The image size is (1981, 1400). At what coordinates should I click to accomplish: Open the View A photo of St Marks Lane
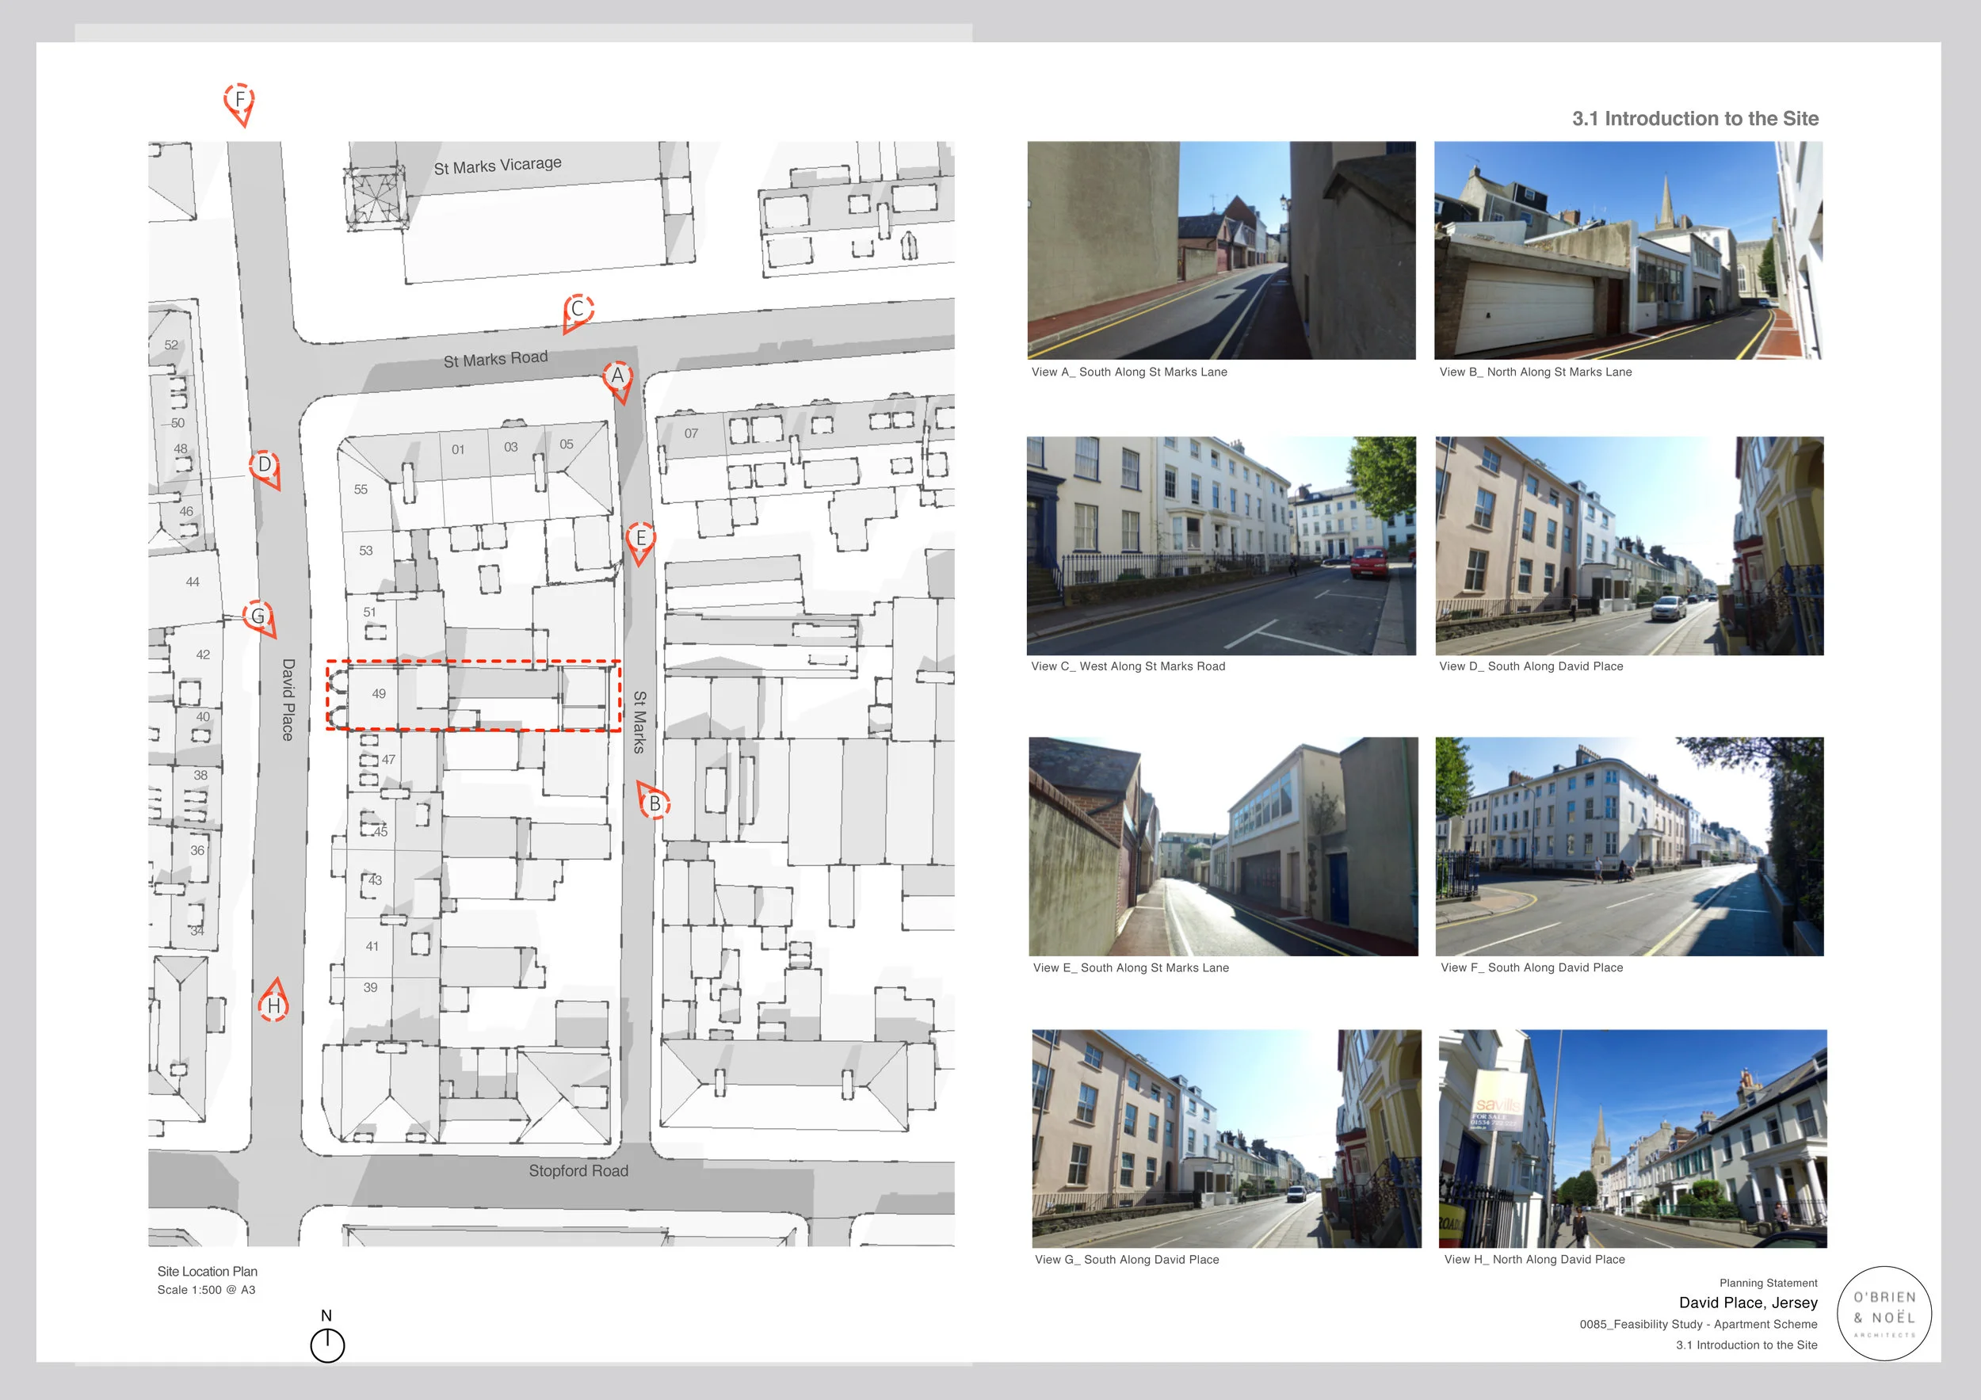1222,251
